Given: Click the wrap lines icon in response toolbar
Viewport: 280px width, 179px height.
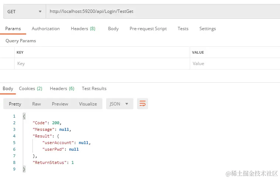Looking at the screenshot, I should (142, 104).
